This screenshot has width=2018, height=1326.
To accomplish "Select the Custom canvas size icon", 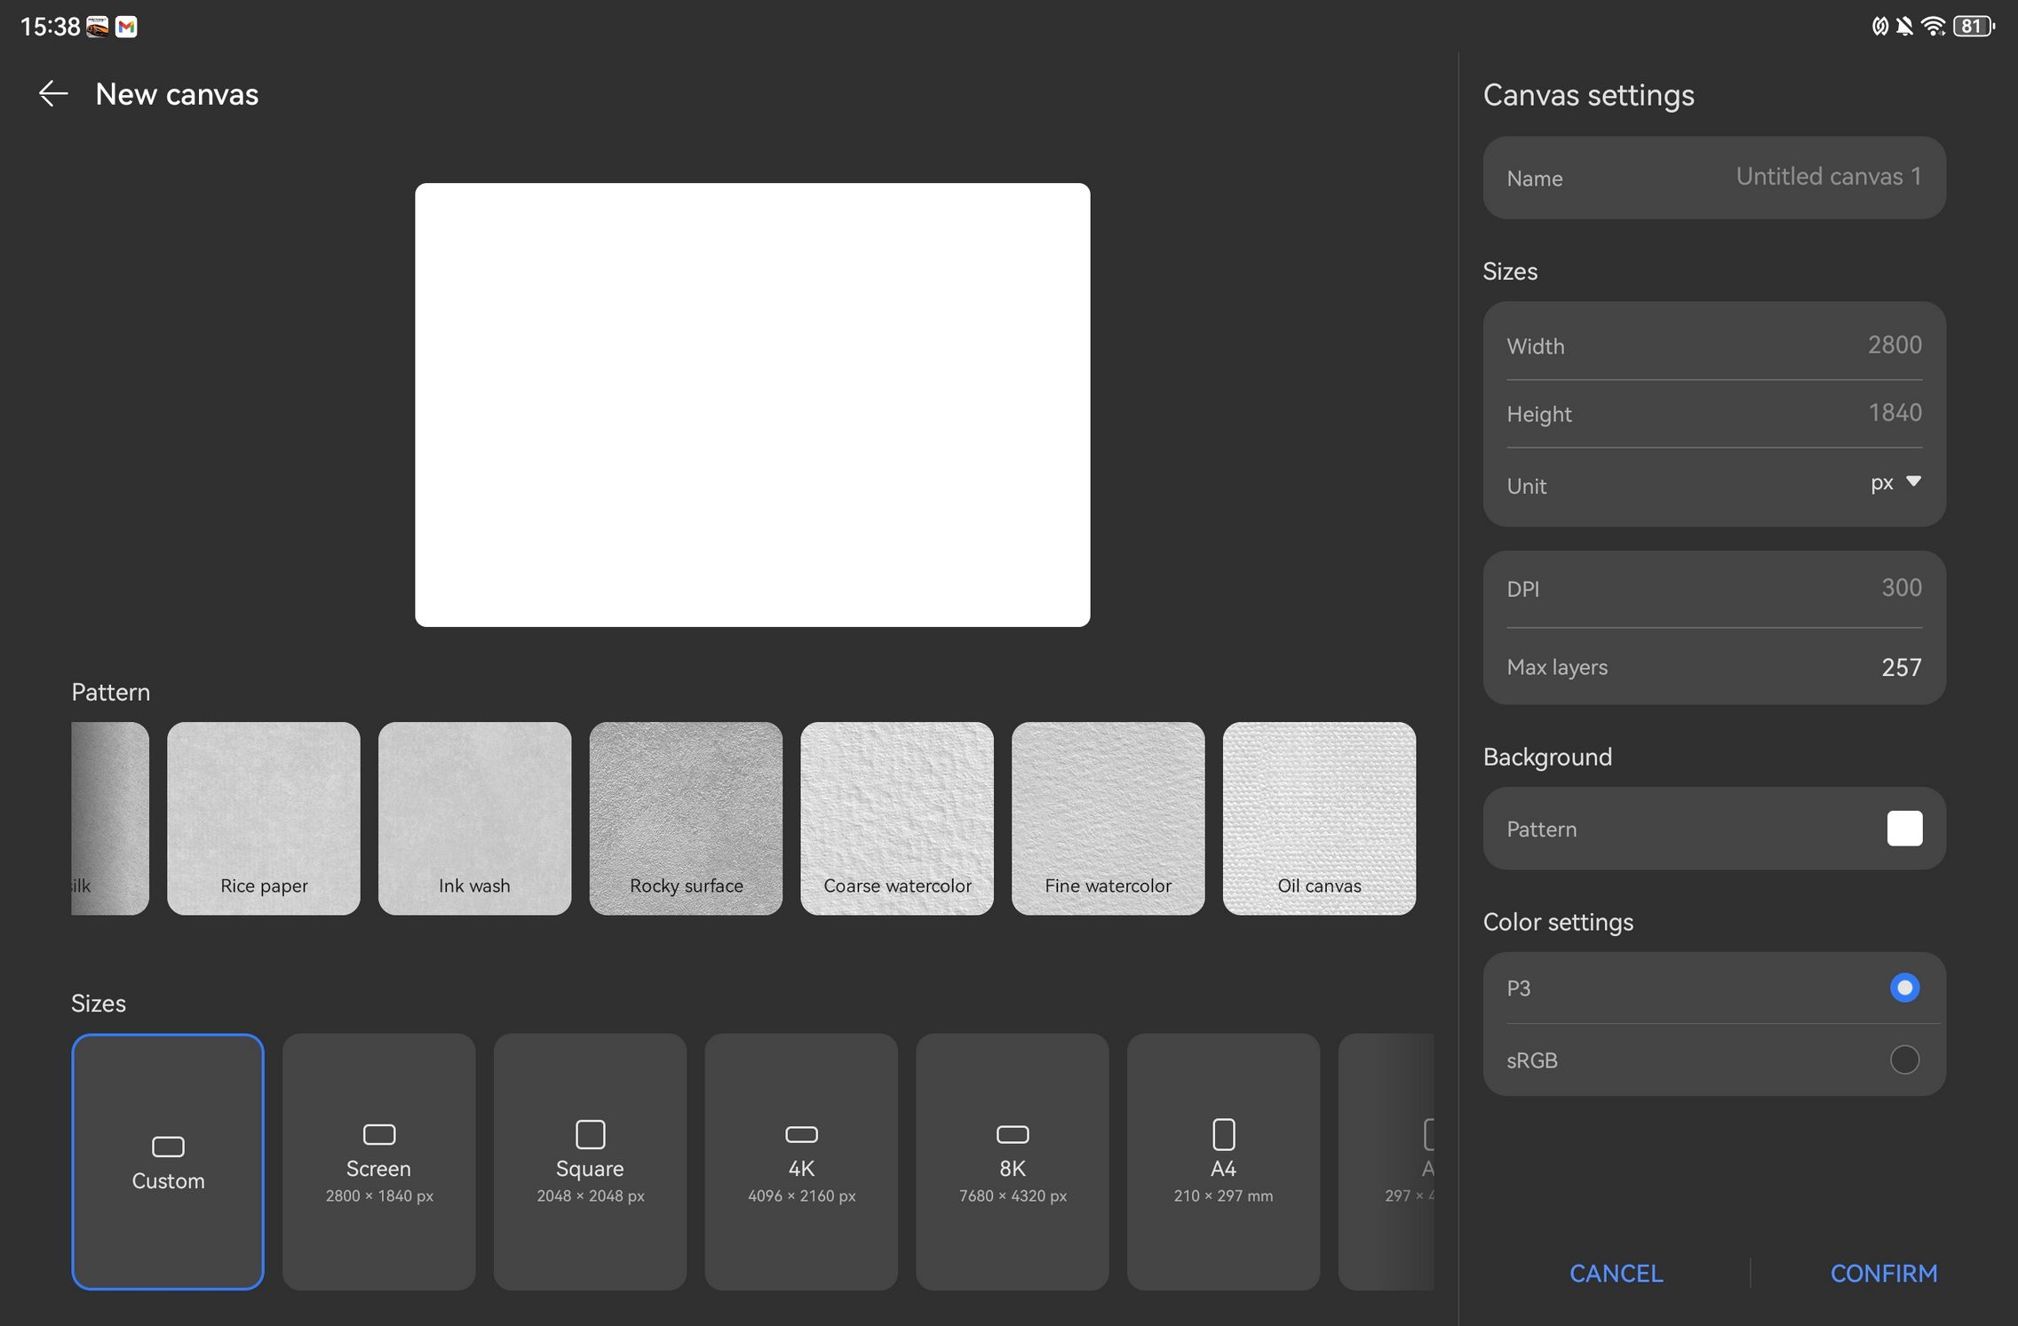I will click(168, 1147).
